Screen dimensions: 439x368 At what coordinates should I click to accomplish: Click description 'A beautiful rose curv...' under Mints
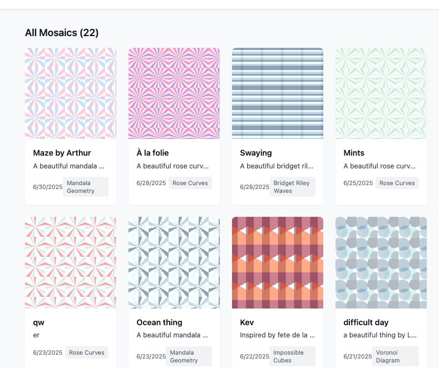click(x=379, y=166)
